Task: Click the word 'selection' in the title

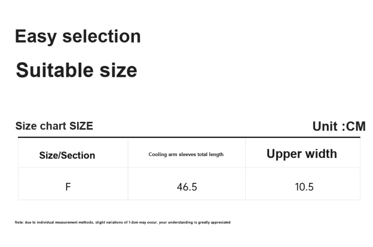Action: (x=101, y=36)
